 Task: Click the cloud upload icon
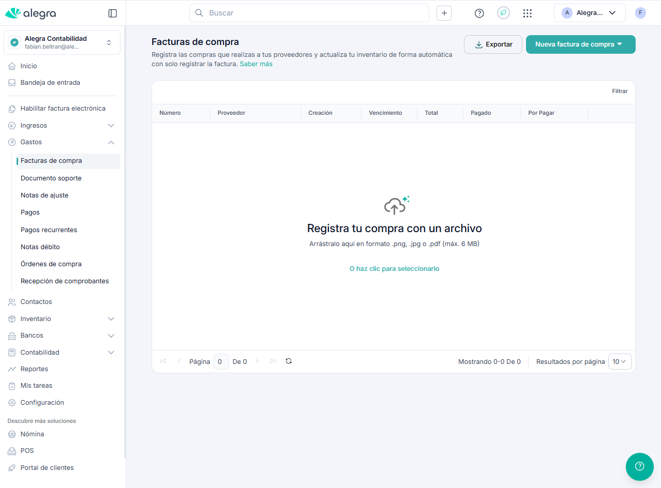[x=395, y=206]
